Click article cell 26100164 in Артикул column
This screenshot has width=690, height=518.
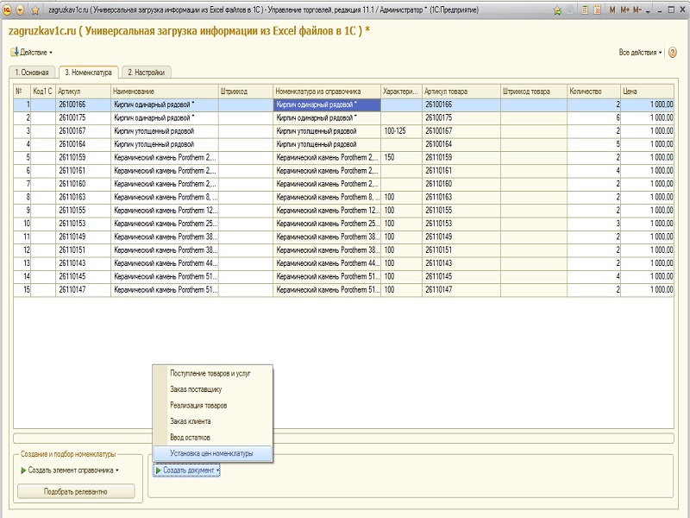(83, 144)
